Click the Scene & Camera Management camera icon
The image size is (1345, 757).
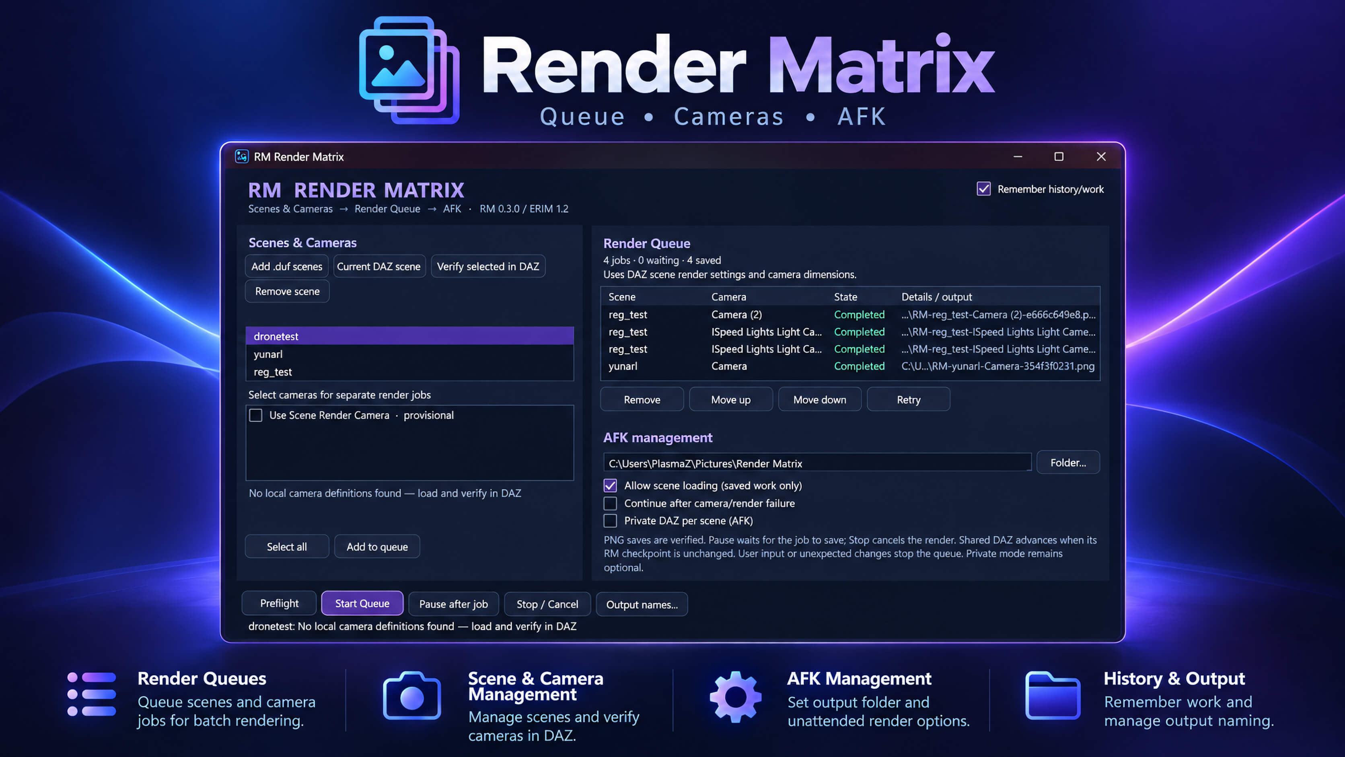point(412,696)
